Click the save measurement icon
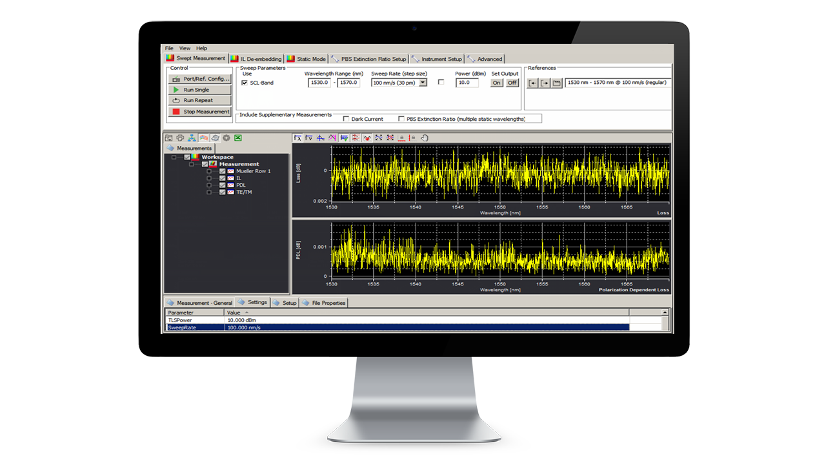826x465 pixels. point(168,138)
